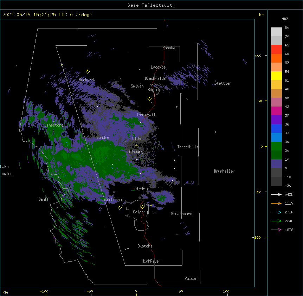Click the Vulcan label
The width and height of the screenshot is (303, 296).
pyautogui.click(x=191, y=278)
